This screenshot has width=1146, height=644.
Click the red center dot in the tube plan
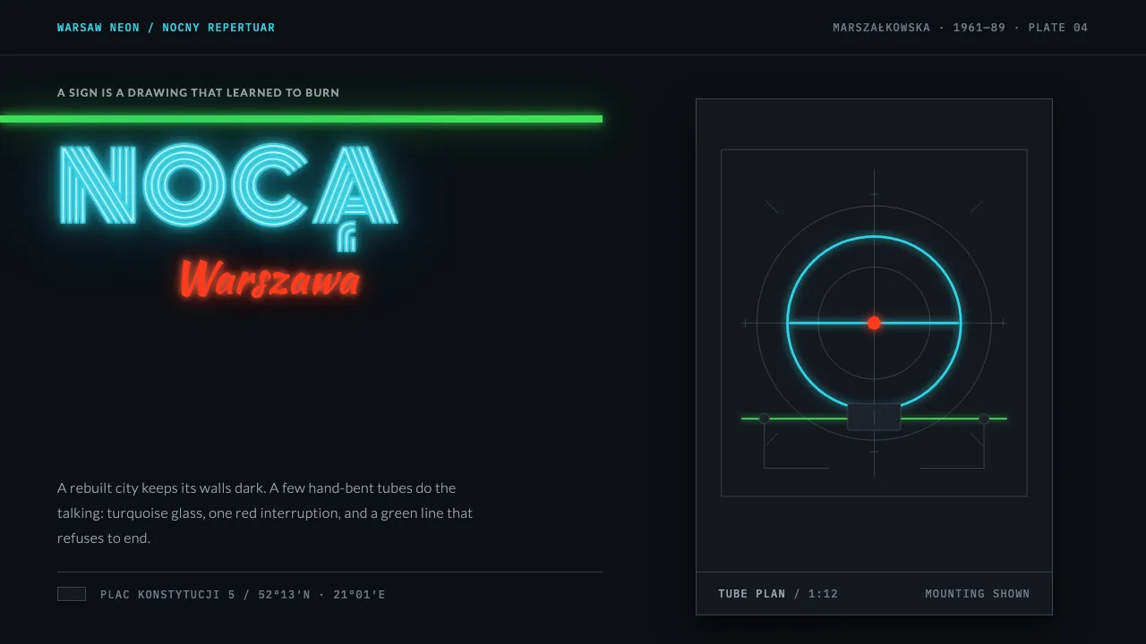[874, 323]
